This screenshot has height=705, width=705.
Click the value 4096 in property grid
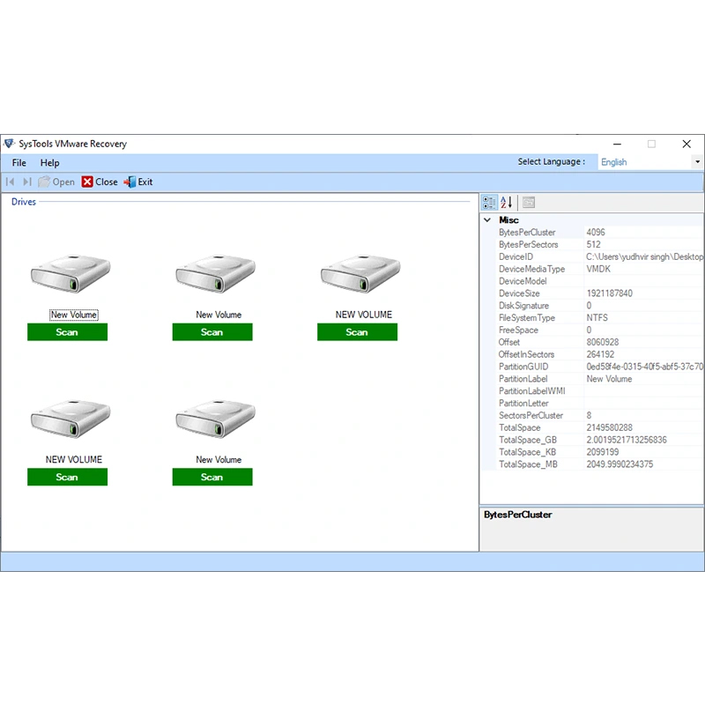coord(596,232)
